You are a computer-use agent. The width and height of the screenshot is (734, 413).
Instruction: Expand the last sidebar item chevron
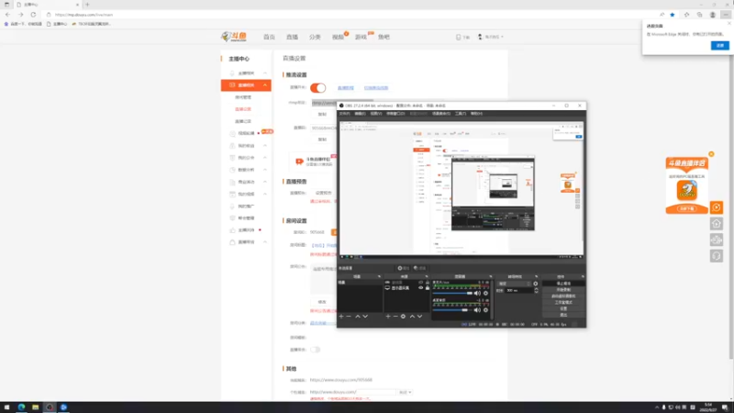[265, 242]
